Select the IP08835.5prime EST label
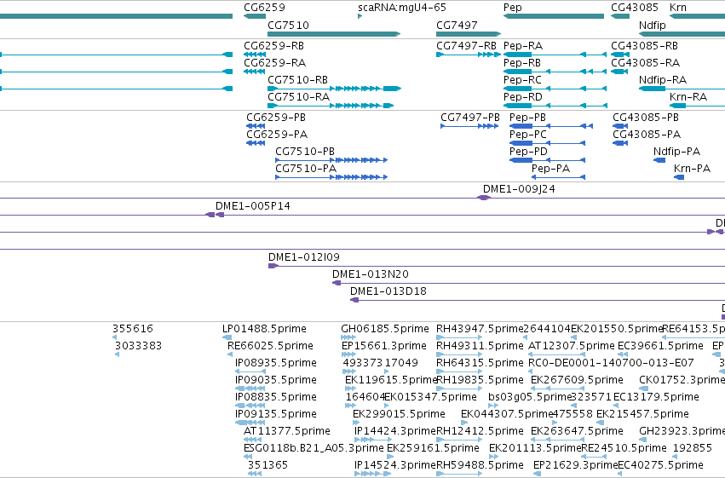 [276, 397]
